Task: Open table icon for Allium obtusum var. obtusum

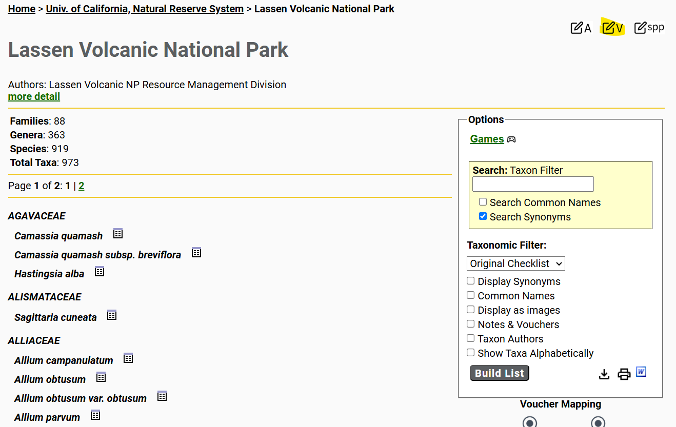Action: click(162, 396)
